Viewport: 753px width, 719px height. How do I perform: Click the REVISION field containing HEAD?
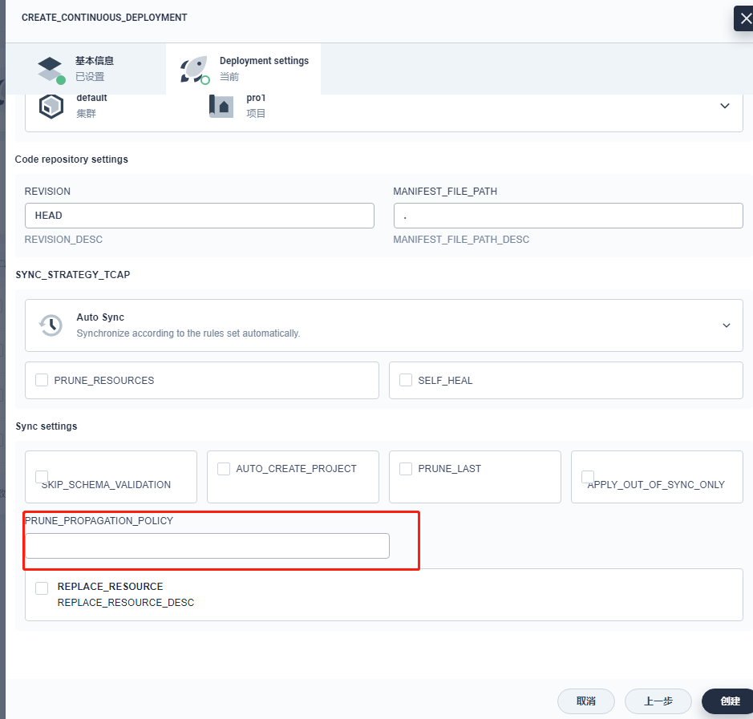click(199, 215)
